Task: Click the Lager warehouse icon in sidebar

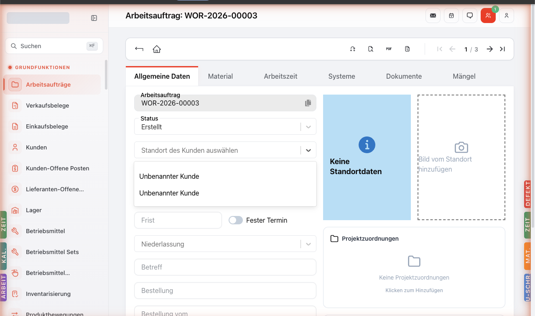Action: click(15, 210)
